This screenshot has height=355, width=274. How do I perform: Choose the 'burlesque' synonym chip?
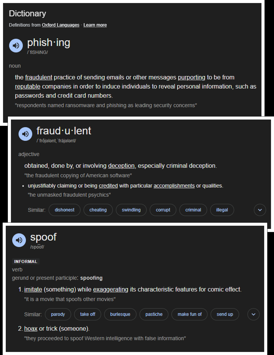pyautogui.click(x=120, y=314)
